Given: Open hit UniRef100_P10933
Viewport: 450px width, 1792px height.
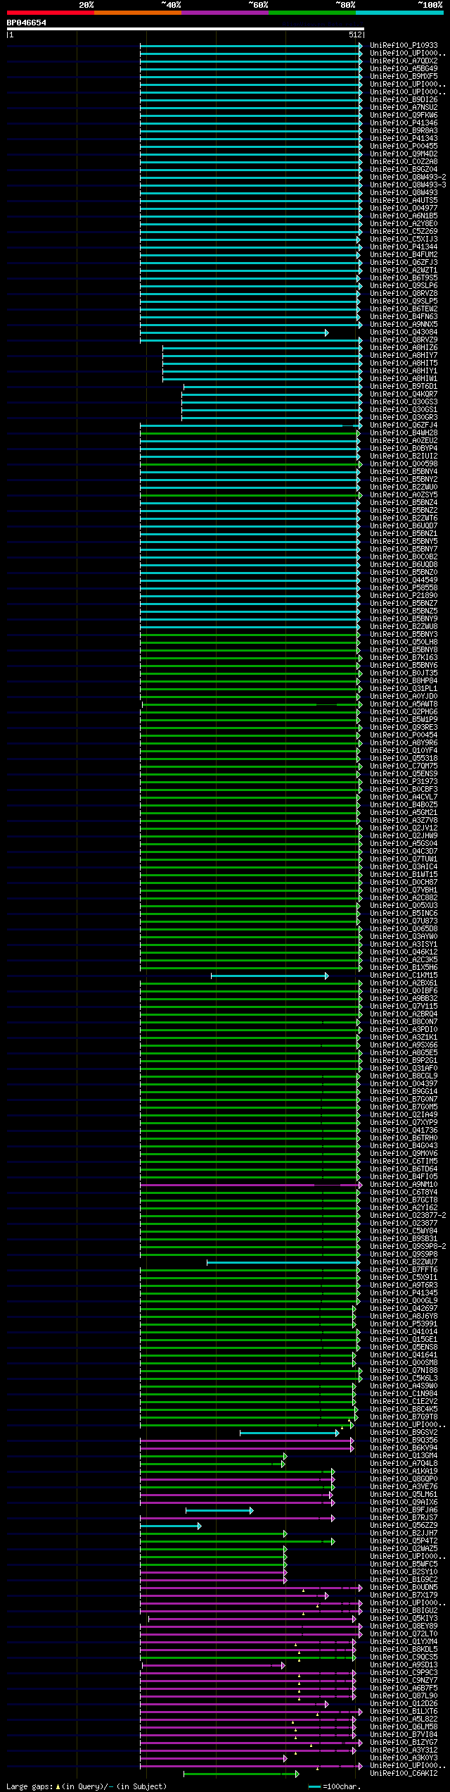Looking at the screenshot, I should click(x=404, y=46).
